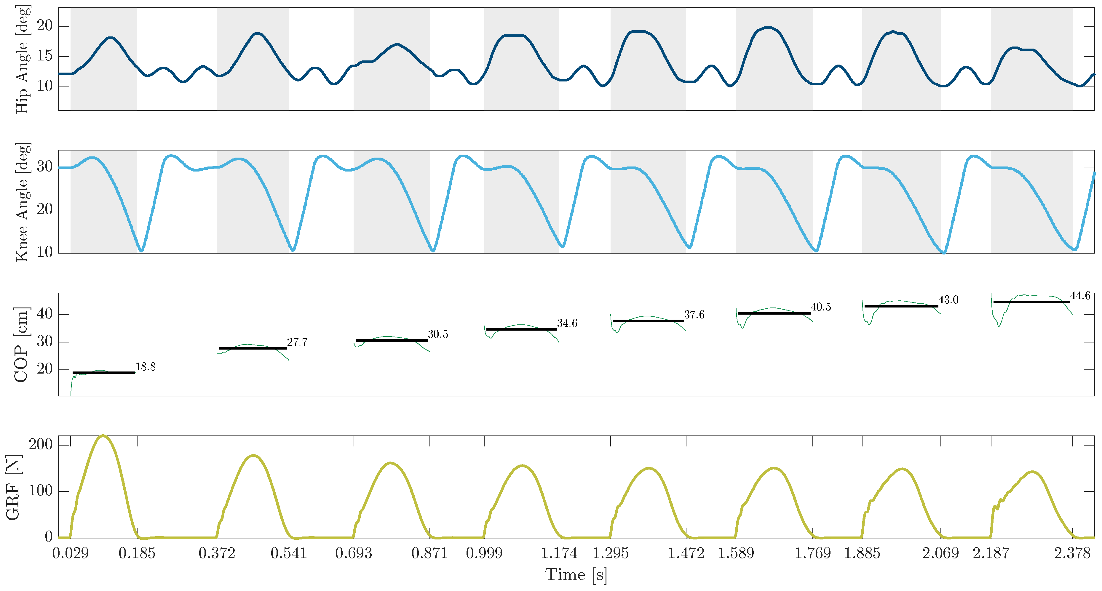The image size is (1102, 591).
Task: Click the 0.029 time tick label
Action: [70, 553]
